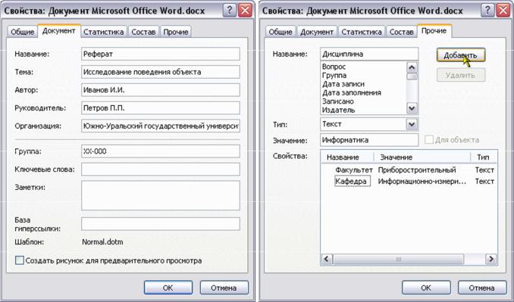Click the Значение field with Информатика
Image resolution: width=514 pixels, height=302 pixels.
tap(369, 140)
